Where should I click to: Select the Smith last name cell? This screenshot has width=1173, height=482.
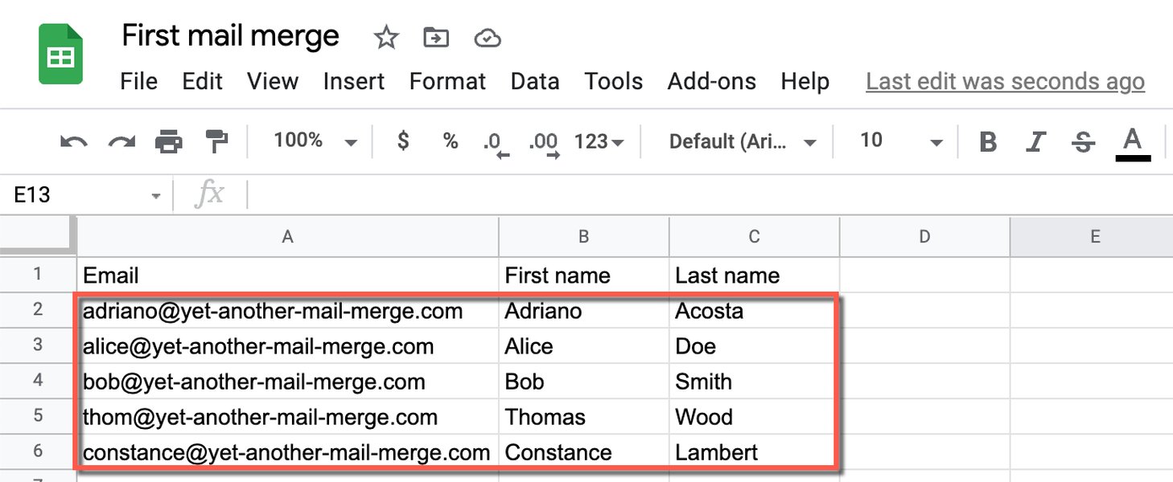pyautogui.click(x=754, y=381)
